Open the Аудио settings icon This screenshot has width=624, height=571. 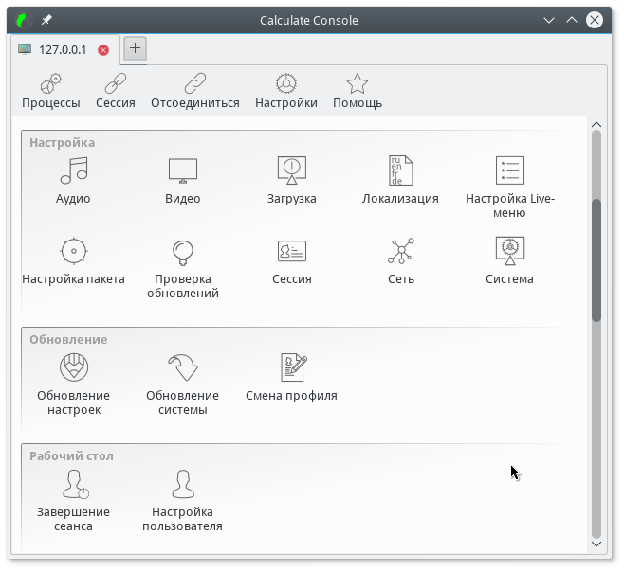73,171
